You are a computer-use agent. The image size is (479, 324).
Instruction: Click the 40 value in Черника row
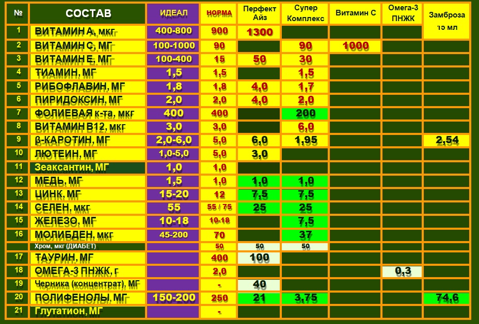(x=260, y=284)
